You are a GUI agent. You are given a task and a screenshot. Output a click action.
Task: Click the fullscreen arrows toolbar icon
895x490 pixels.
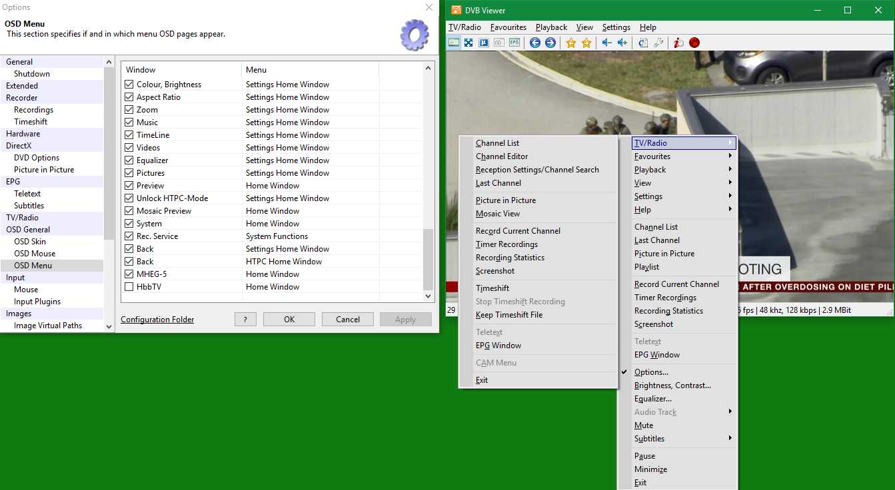point(468,43)
